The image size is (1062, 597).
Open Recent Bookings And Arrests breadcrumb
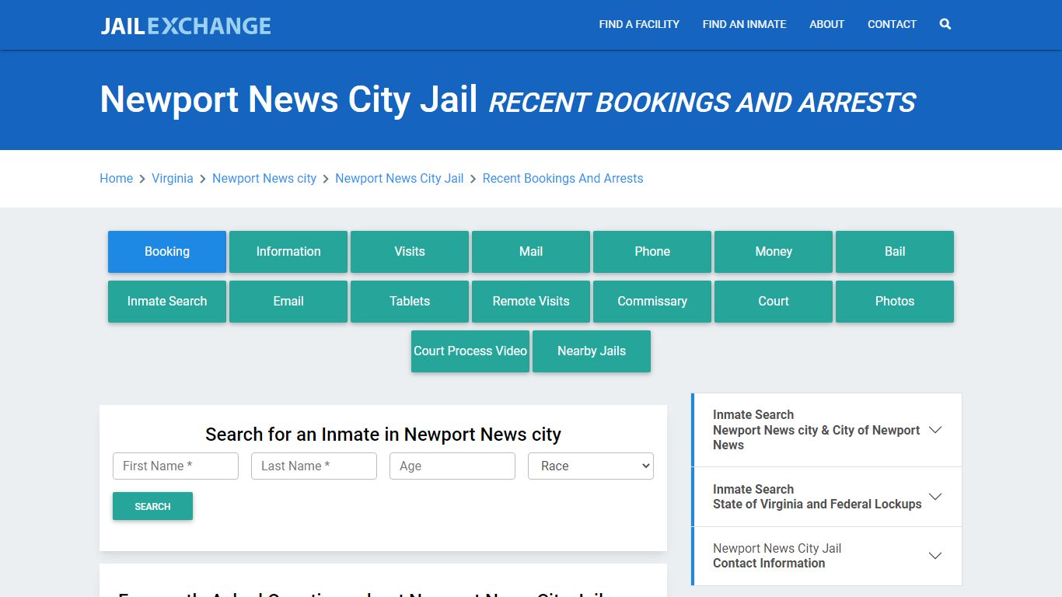click(563, 178)
